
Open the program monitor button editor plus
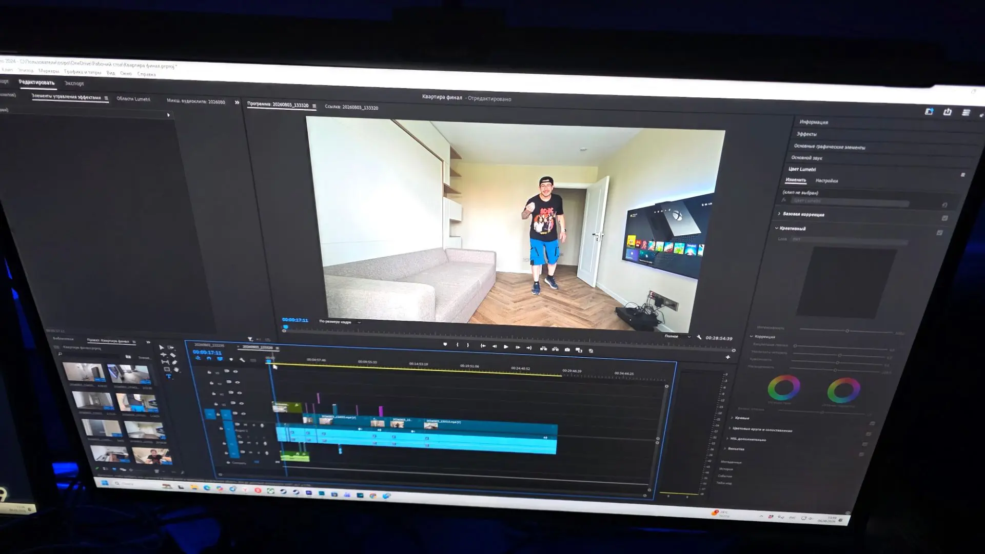727,357
